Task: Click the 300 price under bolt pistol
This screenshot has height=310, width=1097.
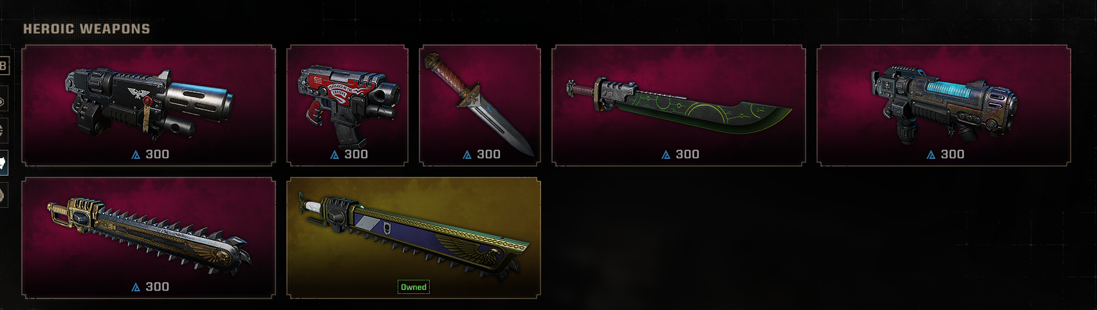Action: pyautogui.click(x=356, y=154)
